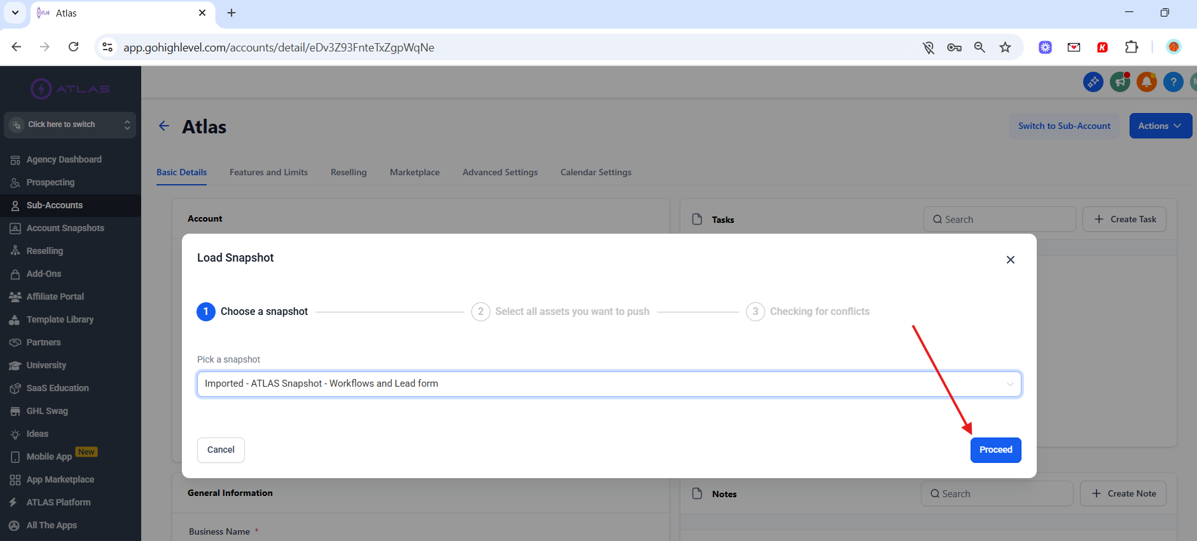
Task: Click the ATLAS Platform lightning icon
Action: (x=13, y=503)
